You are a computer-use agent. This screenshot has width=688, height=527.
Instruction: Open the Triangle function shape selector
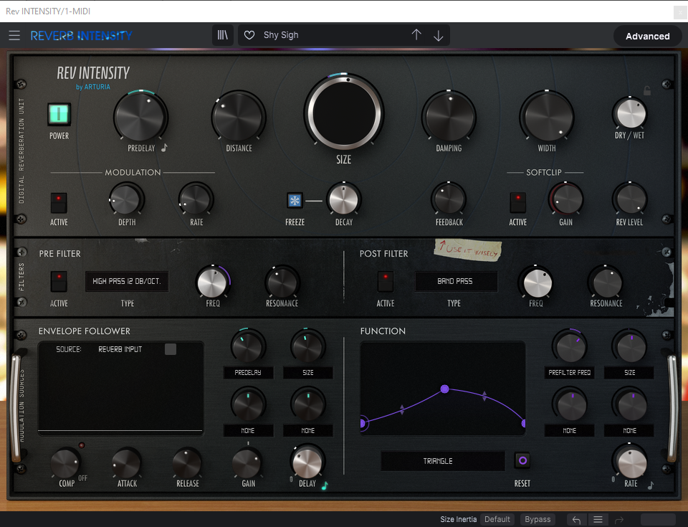[x=438, y=461]
